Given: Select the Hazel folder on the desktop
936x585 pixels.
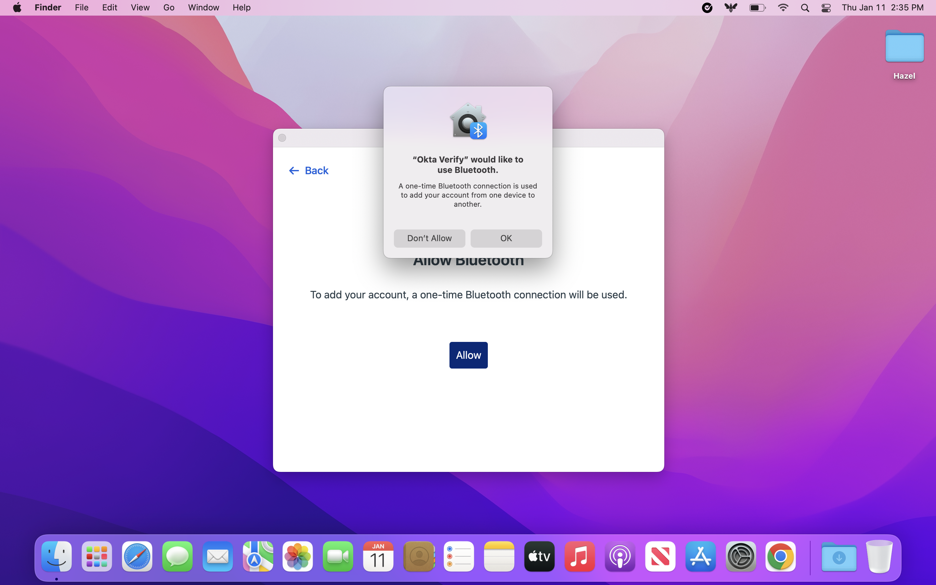Looking at the screenshot, I should [904, 55].
